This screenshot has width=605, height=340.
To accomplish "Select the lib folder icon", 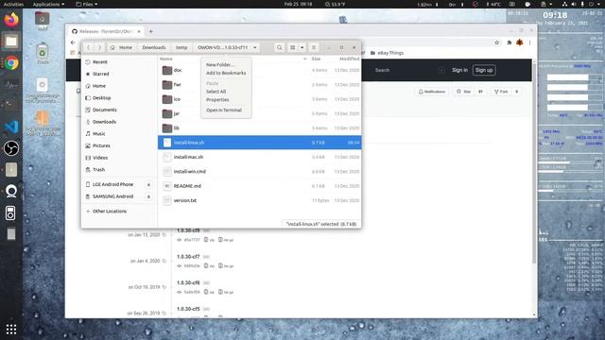I will click(167, 128).
